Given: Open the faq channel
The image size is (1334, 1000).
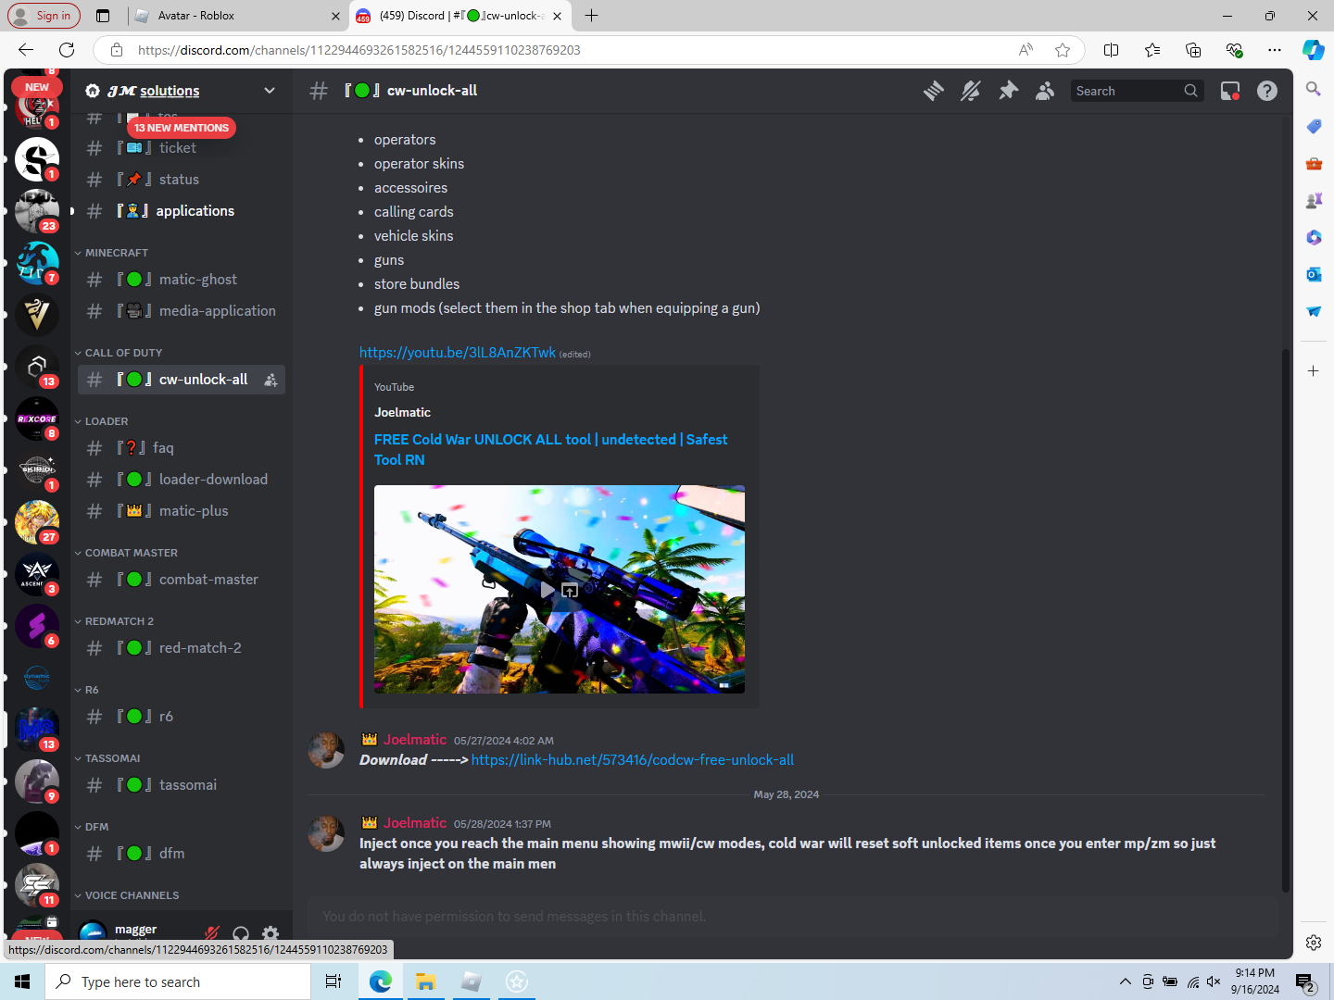Looking at the screenshot, I should pyautogui.click(x=182, y=448).
